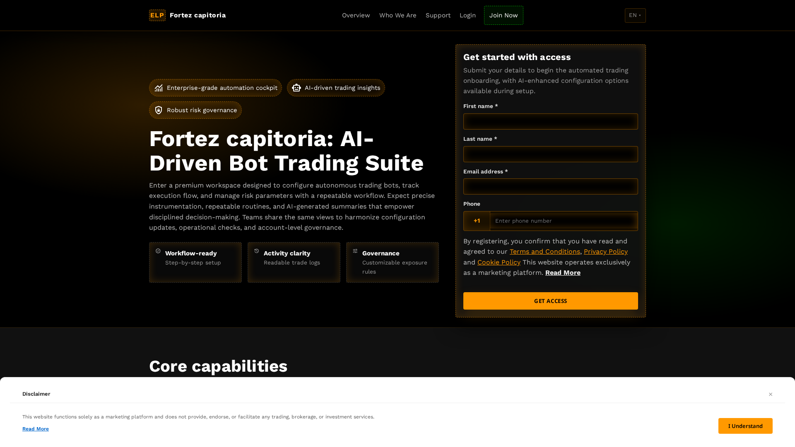The width and height of the screenshot is (795, 447).
Task: Click the checkmark icon on the Workflow-ready card
Action: coord(159,251)
